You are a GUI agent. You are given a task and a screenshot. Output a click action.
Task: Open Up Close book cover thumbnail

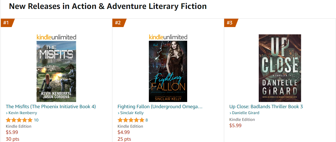click(x=280, y=68)
